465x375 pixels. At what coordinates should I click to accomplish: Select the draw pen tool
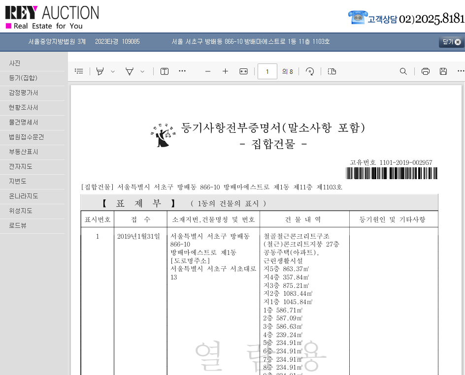tap(130, 71)
